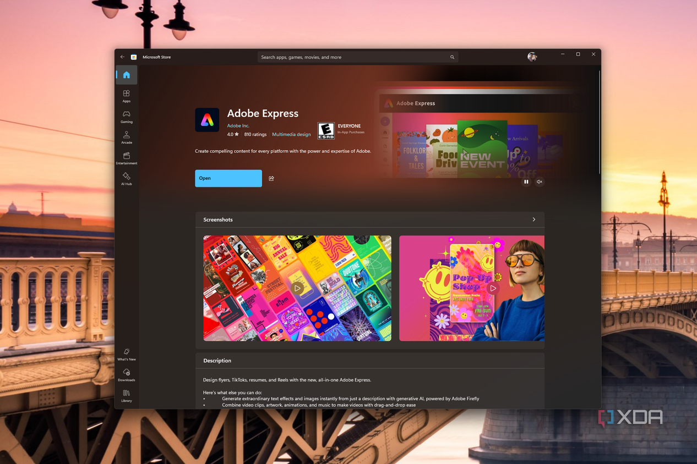697x464 pixels.
Task: Click the search magnifier icon
Action: pos(452,57)
